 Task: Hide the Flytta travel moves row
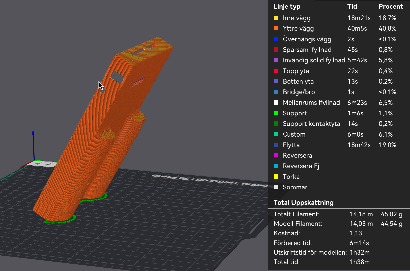coord(291,145)
